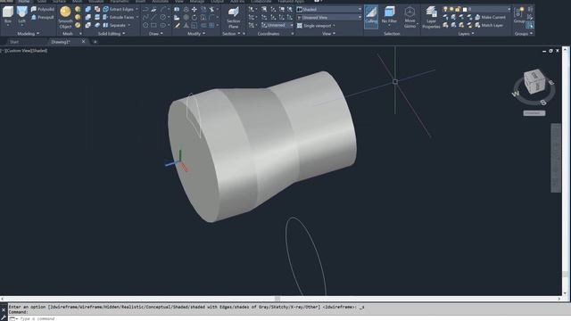Click the vertical scrollbar of the drawing area
Viewport: 571px width, 321px height.
click(x=565, y=171)
